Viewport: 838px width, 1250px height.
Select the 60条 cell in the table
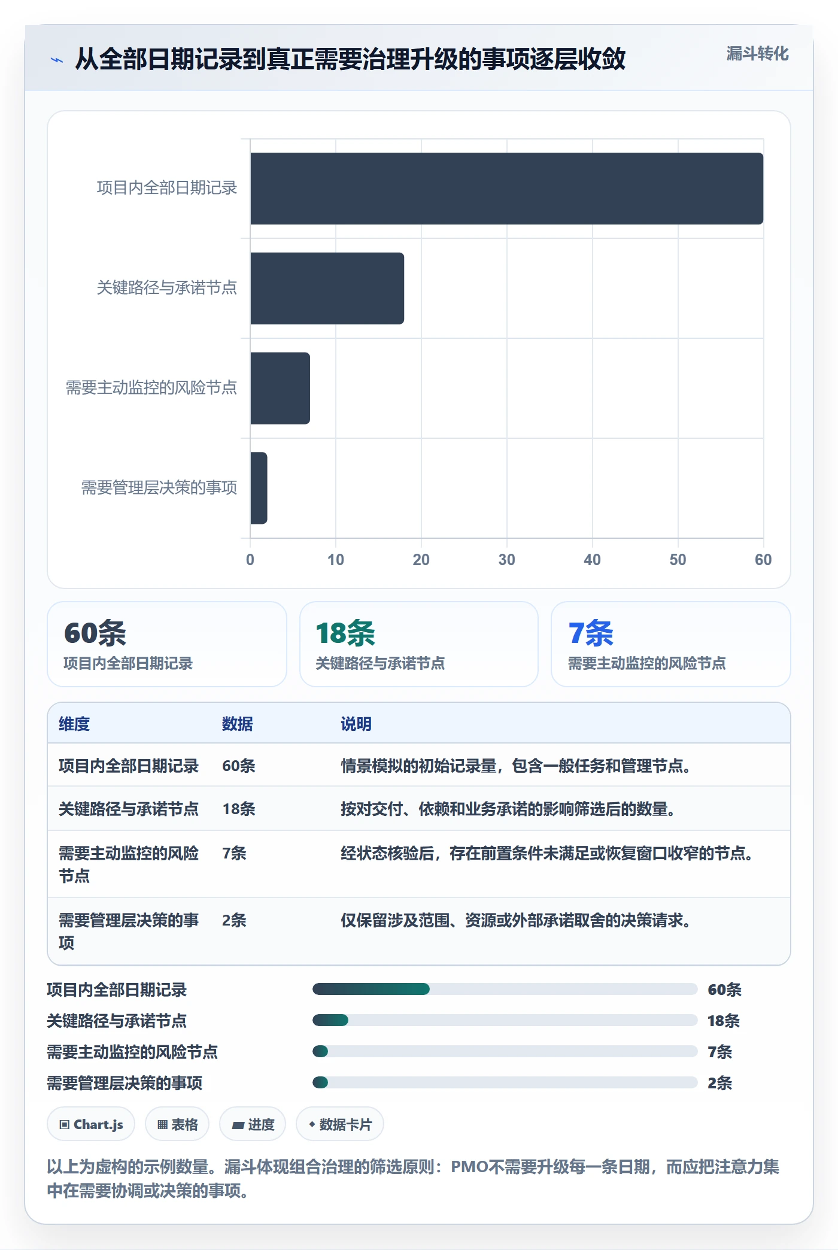tap(239, 766)
